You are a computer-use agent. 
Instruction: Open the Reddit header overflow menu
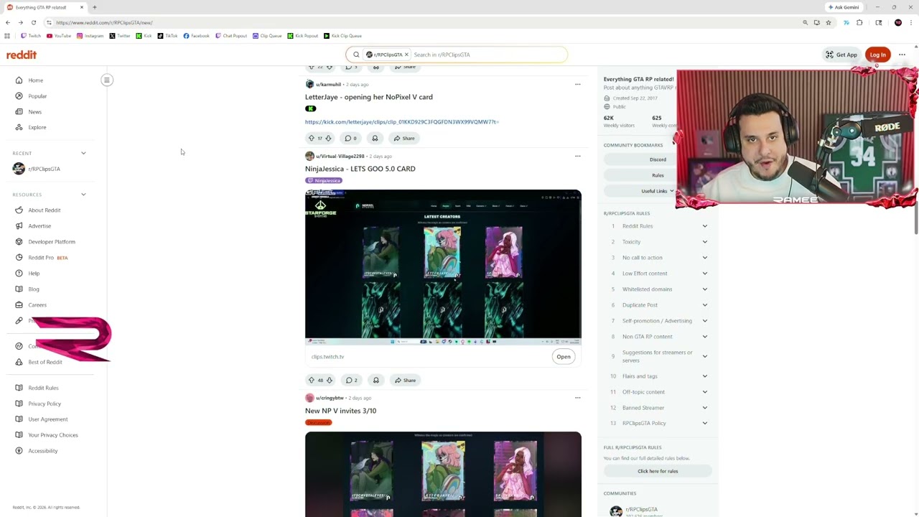click(902, 55)
